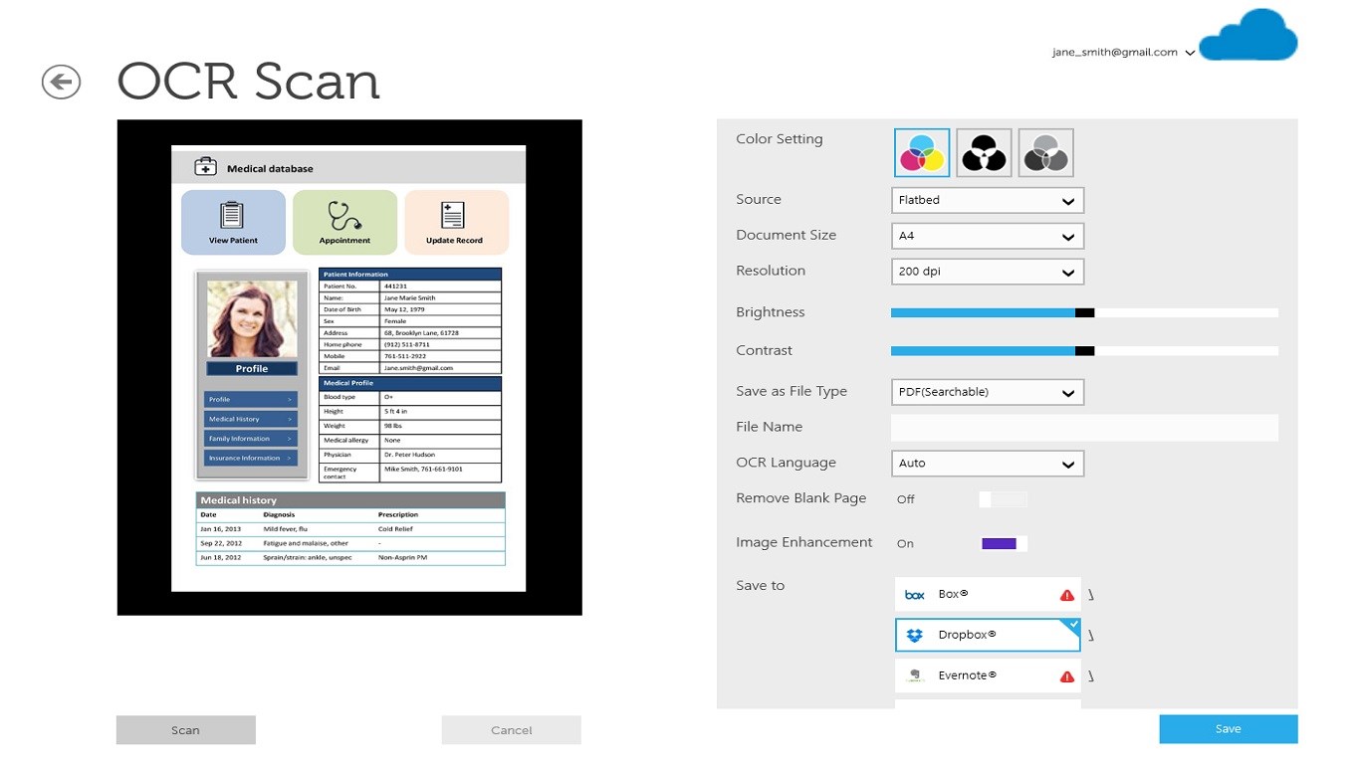This screenshot has width=1360, height=764.
Task: Expand the Document Size dropdown
Action: [987, 236]
